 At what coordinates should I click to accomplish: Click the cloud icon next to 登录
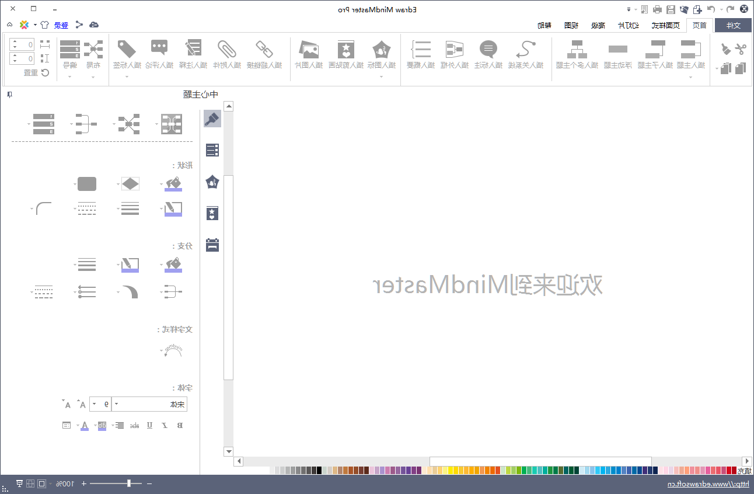(93, 25)
